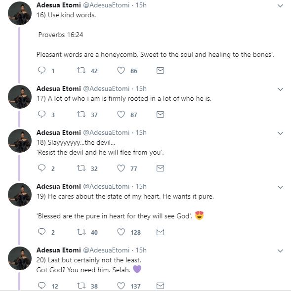
Task: Like the 'Resist the devil' tweet
Action: (x=121, y=168)
